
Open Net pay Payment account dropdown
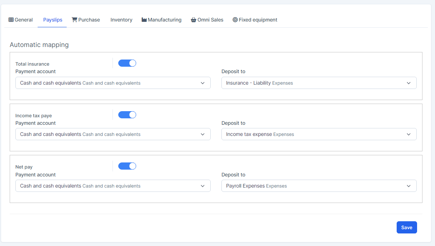[x=113, y=186]
